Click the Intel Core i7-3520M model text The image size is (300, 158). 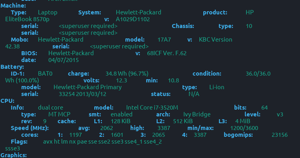(x=152, y=108)
